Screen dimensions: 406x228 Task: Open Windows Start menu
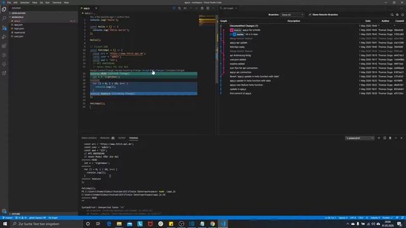point(5,224)
